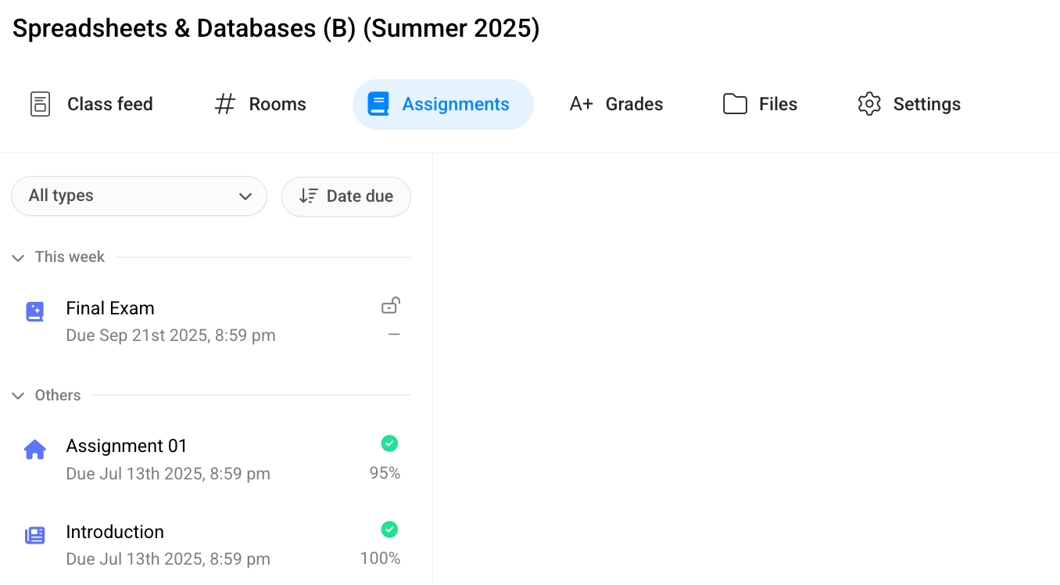Viewport: 1060px width, 585px height.
Task: Collapse the Others section
Action: click(18, 396)
